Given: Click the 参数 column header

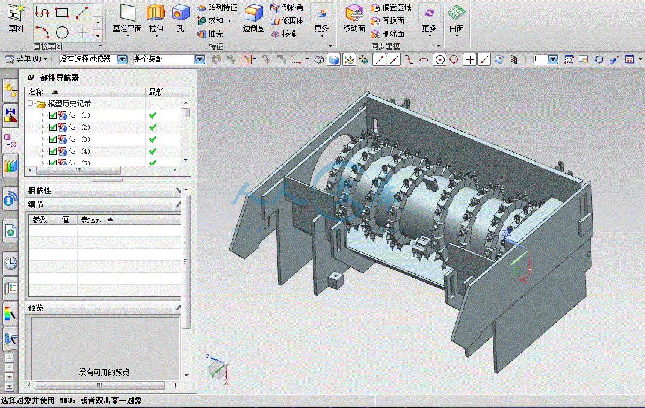Looking at the screenshot, I should pyautogui.click(x=43, y=220).
